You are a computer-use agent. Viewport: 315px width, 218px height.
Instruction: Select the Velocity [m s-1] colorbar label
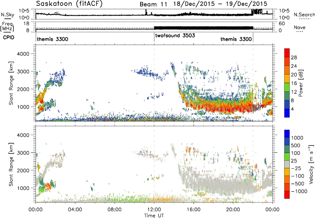(x=311, y=164)
